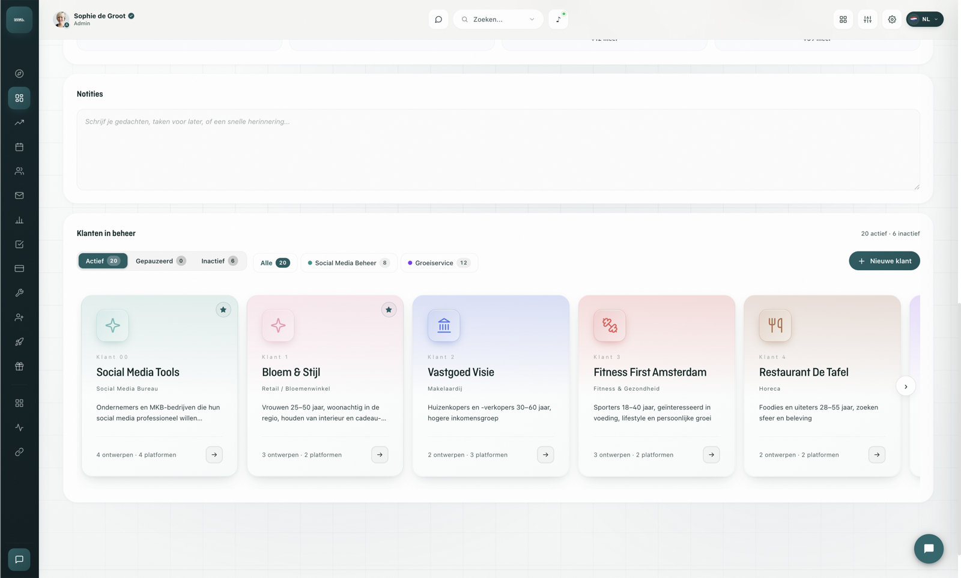Open the lower four-squares icon in sidebar
Image resolution: width=961 pixels, height=578 pixels.
click(x=19, y=403)
